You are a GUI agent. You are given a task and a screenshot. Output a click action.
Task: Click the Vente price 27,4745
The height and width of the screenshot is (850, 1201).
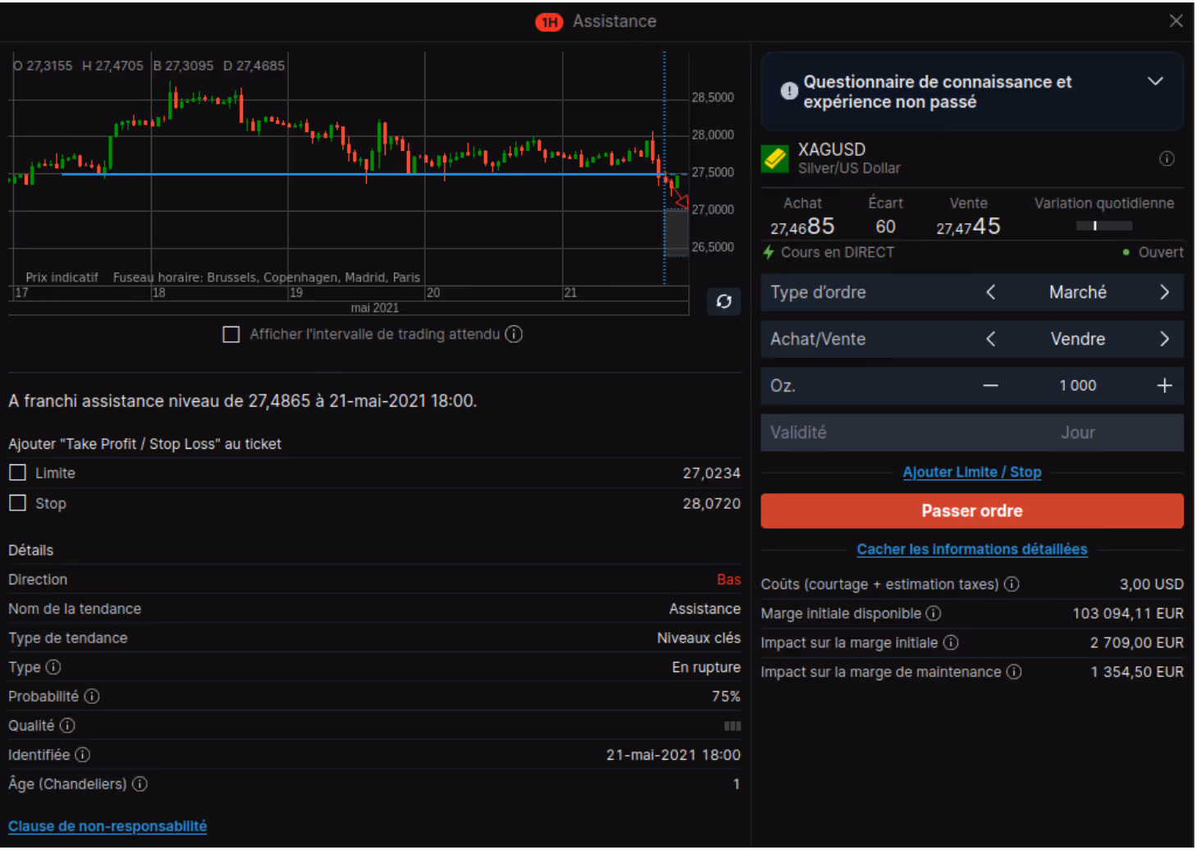pos(968,227)
